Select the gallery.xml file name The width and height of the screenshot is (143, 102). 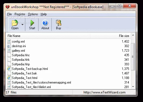(x=18, y=51)
